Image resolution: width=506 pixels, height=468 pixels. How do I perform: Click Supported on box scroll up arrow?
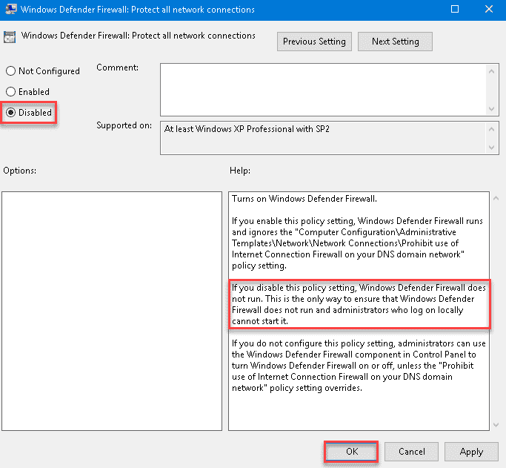491,129
